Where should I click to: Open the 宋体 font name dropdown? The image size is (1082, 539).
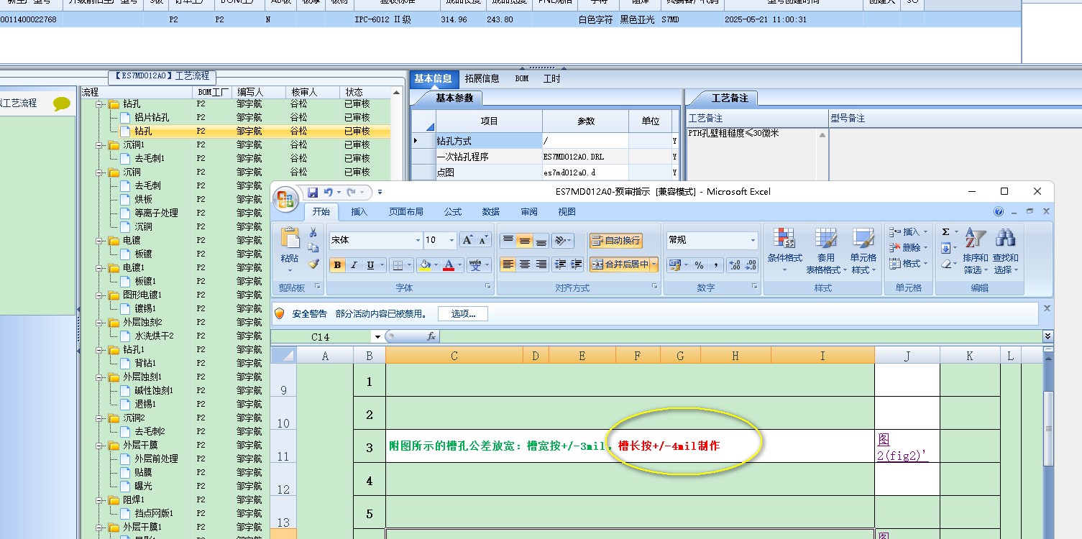(418, 241)
